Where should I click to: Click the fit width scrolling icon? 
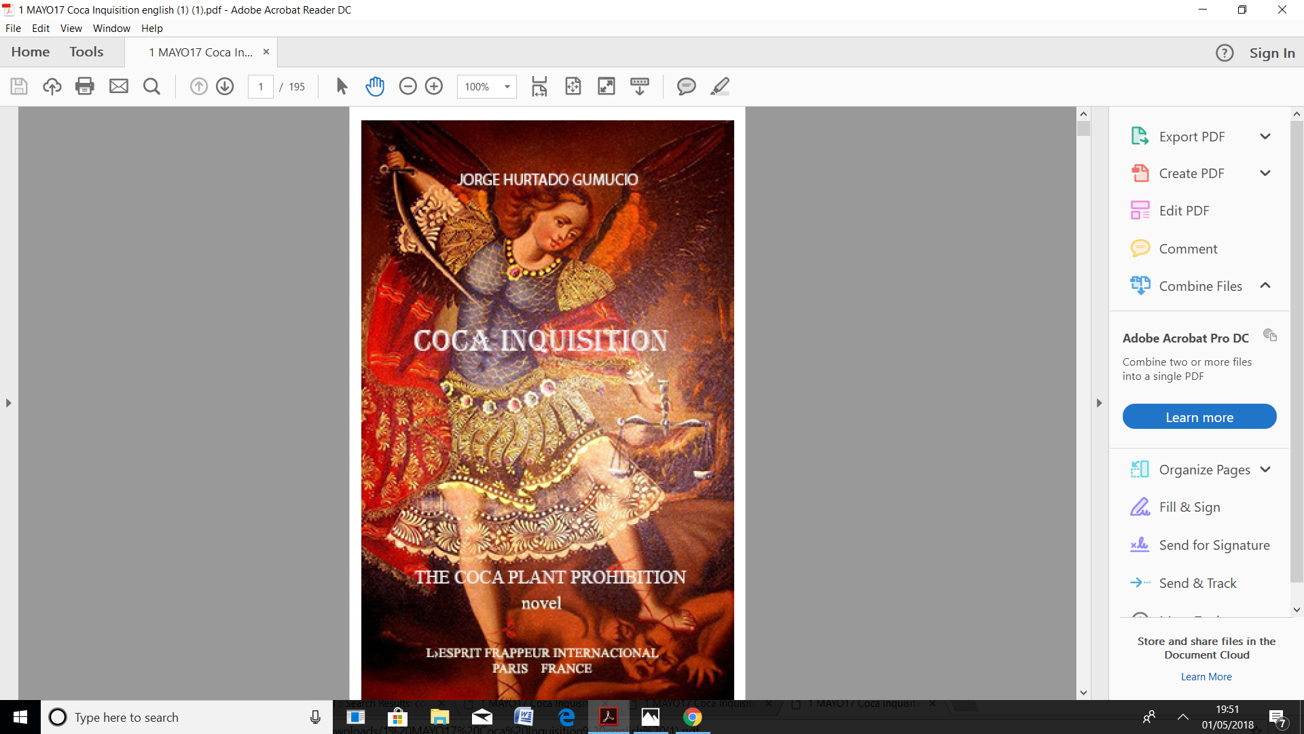tap(539, 86)
